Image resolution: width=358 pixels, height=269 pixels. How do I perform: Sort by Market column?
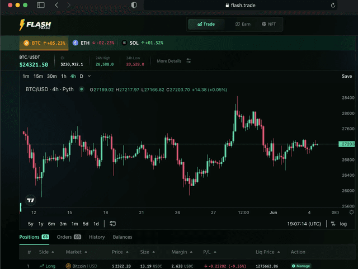pyautogui.click(x=76, y=252)
